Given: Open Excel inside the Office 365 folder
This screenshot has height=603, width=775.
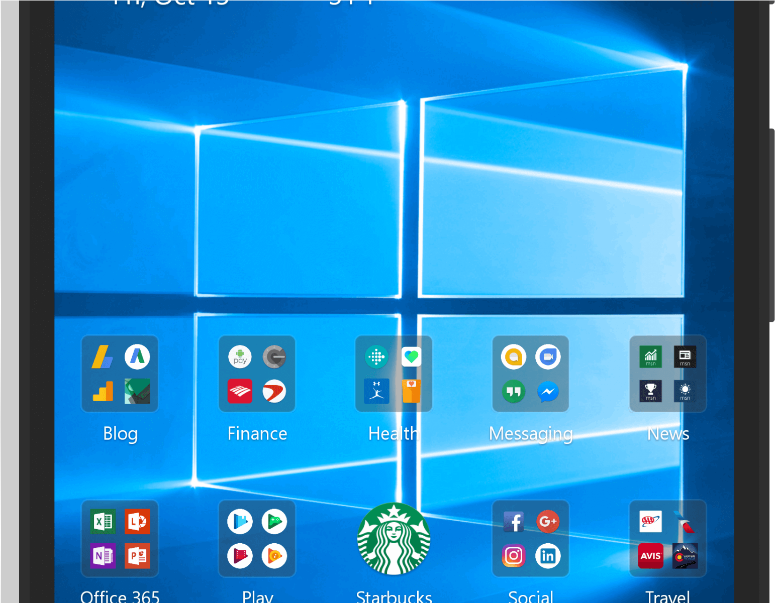Looking at the screenshot, I should (x=103, y=521).
